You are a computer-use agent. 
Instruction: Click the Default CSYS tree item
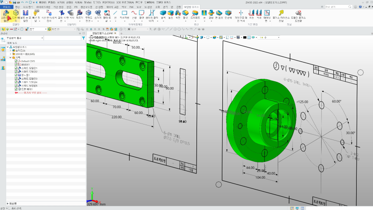click(28, 61)
